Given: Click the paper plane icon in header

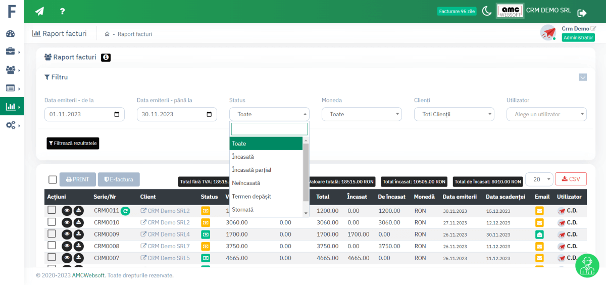Looking at the screenshot, I should pos(39,11).
